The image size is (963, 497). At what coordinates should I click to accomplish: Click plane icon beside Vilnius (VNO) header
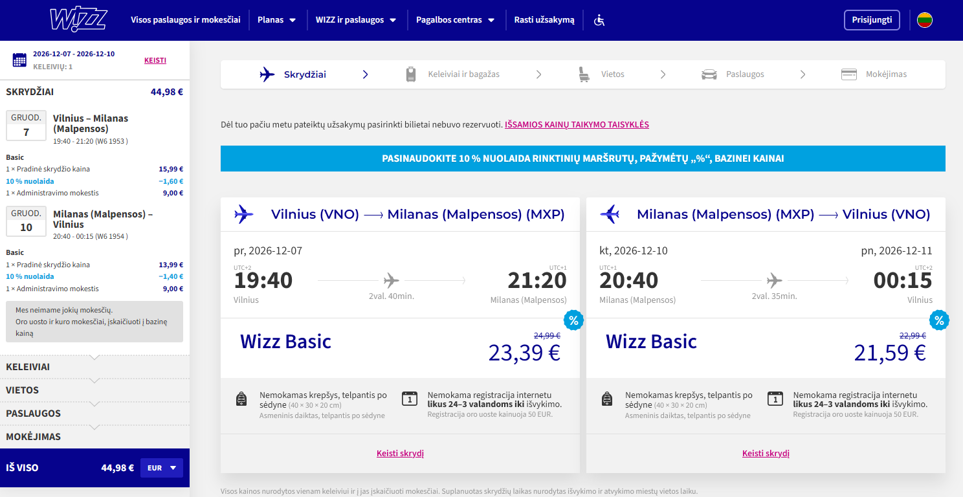click(244, 214)
